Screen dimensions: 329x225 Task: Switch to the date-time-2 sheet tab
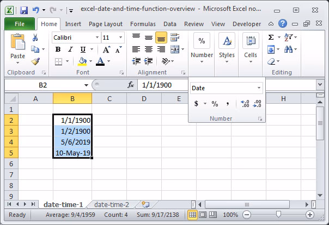[x=112, y=204]
